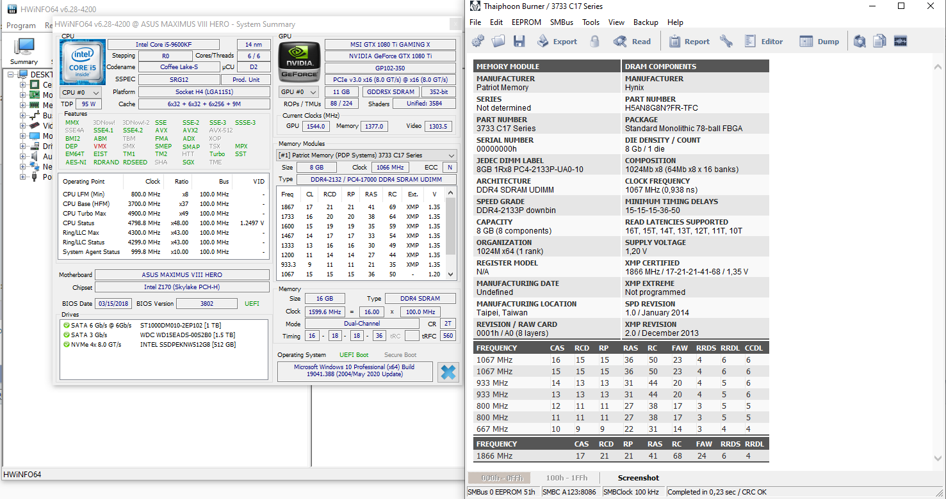This screenshot has width=946, height=499.
Task: Click the Read SPD toolbar button
Action: click(x=632, y=42)
